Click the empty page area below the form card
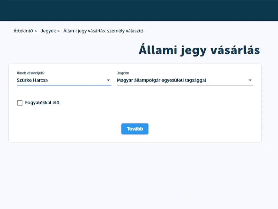 (139, 174)
